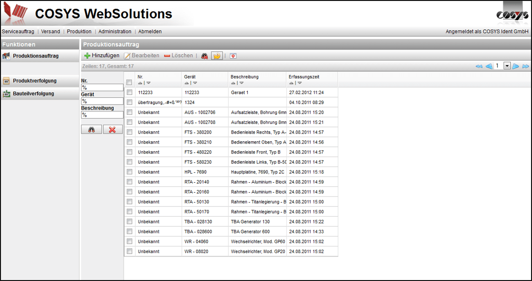Tick the WR - 08020 row checkbox
This screenshot has height=281, width=532.
(x=129, y=251)
